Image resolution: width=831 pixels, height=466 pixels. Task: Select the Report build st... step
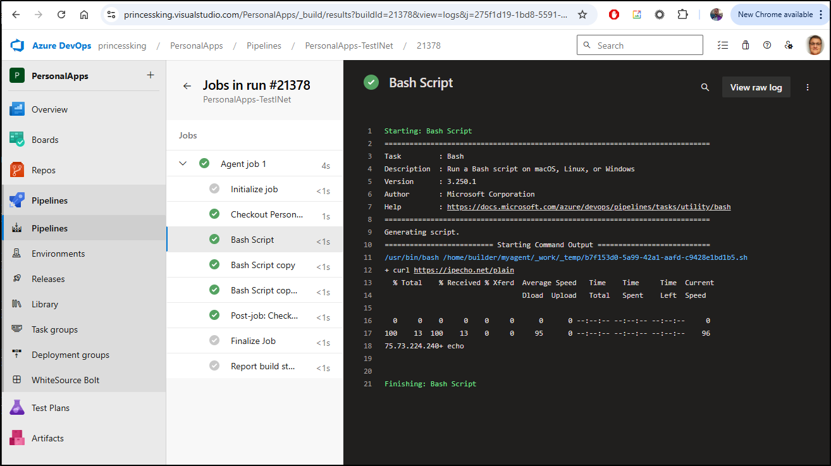click(x=255, y=366)
